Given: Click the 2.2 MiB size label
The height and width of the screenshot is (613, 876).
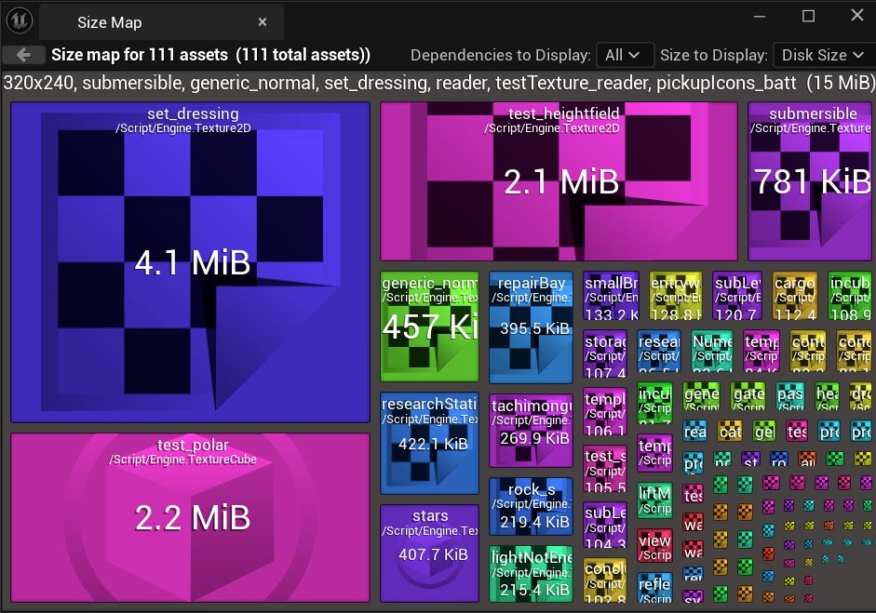Looking at the screenshot, I should 193,517.
